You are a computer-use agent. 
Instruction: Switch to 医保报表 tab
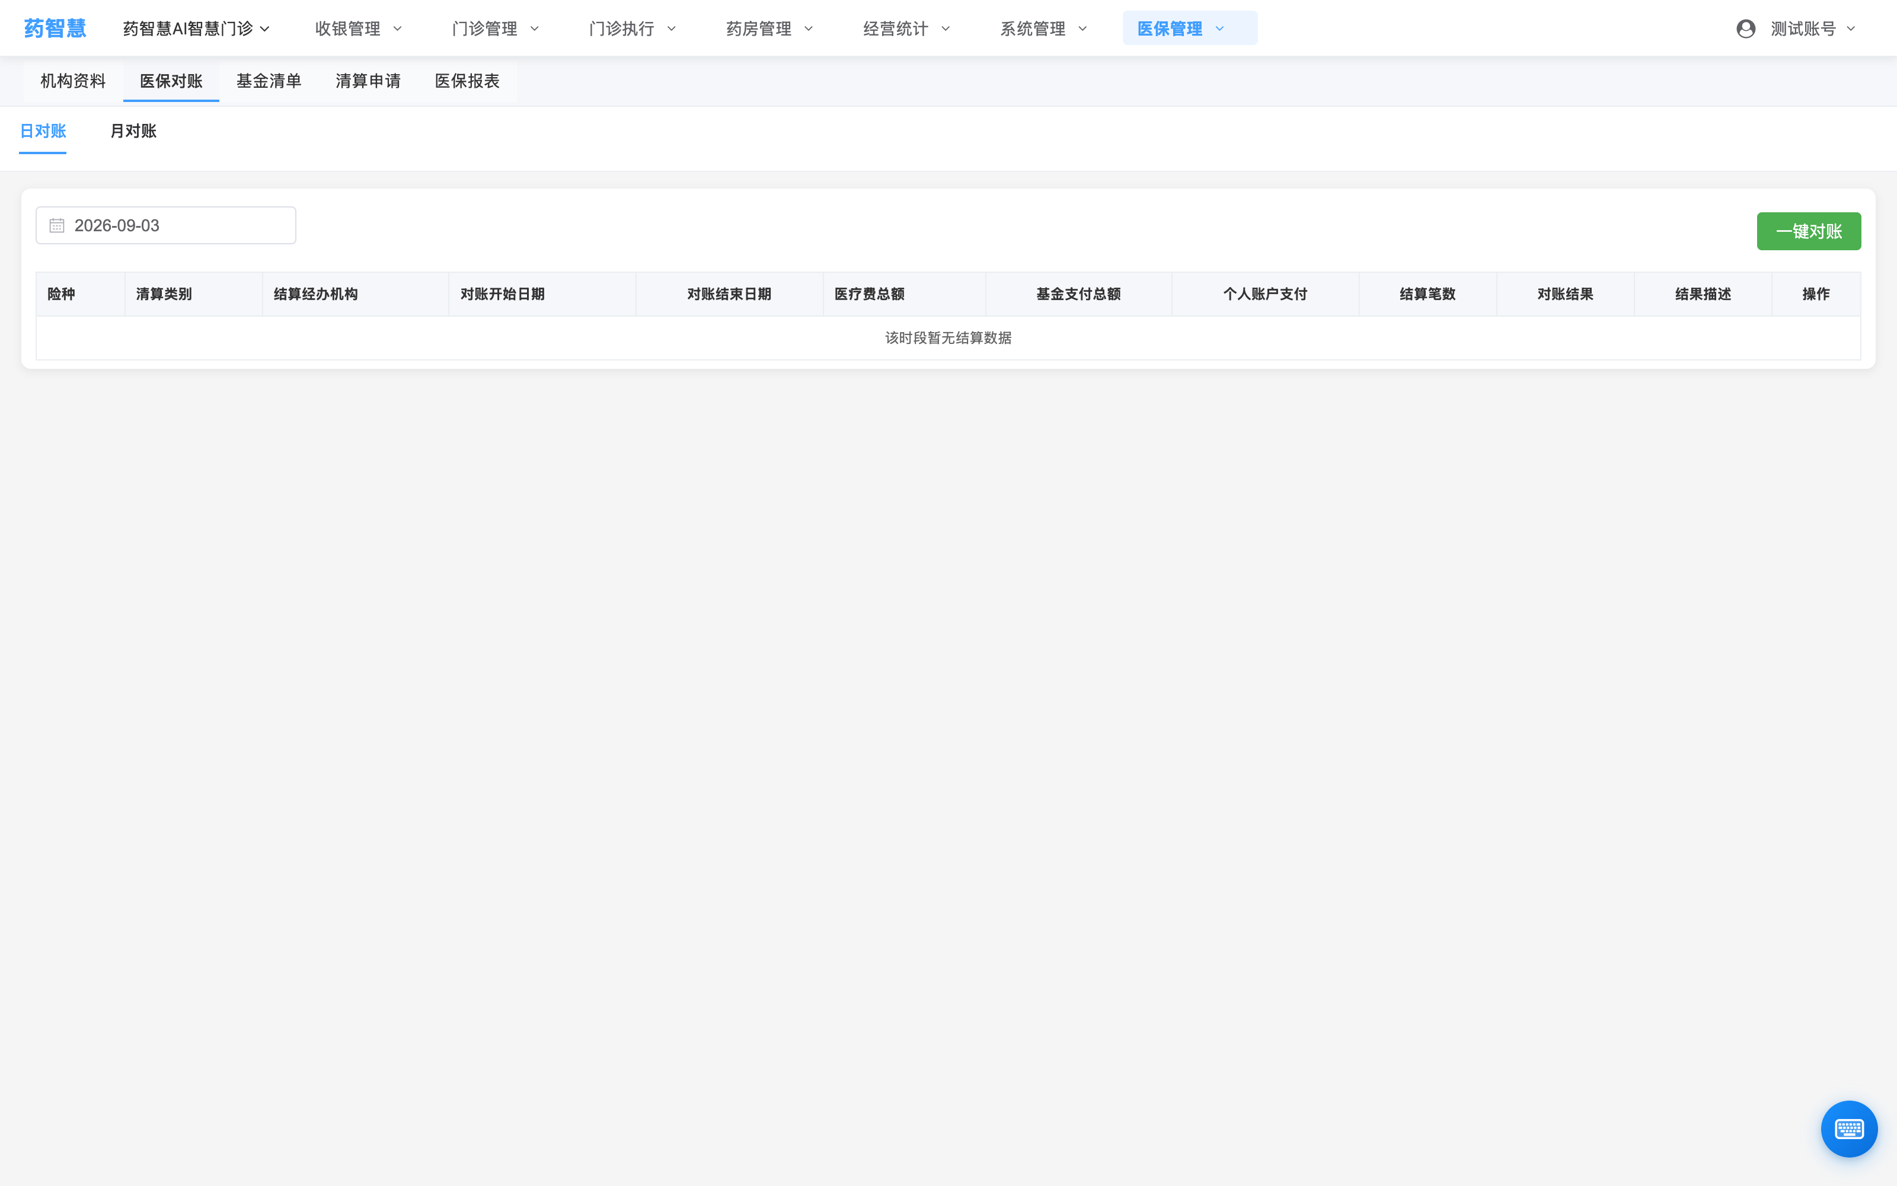coord(467,81)
